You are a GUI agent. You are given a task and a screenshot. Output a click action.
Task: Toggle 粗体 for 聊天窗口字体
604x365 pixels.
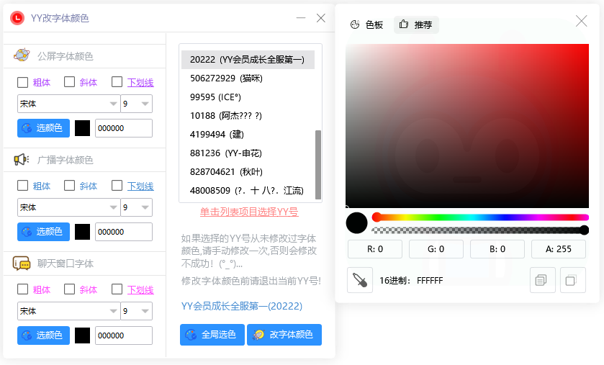click(x=23, y=289)
